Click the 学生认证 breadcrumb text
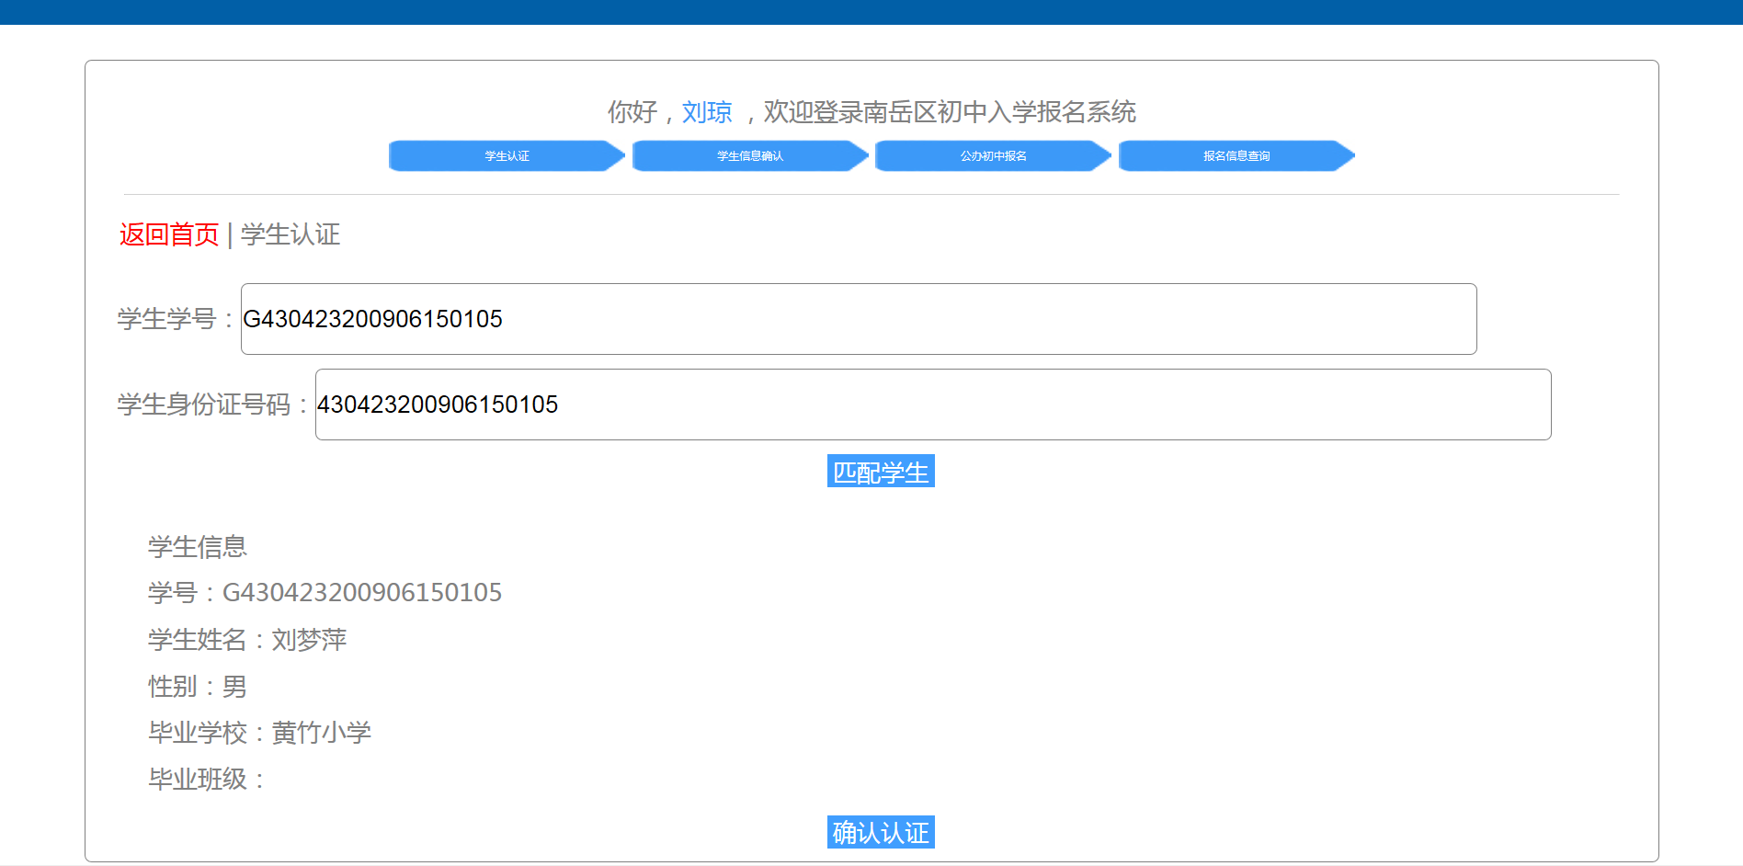This screenshot has height=866, width=1743. click(x=290, y=234)
